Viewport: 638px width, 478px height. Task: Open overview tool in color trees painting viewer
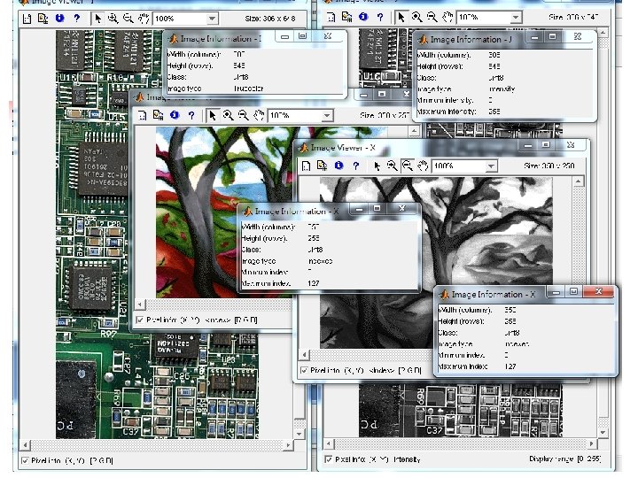pos(142,116)
